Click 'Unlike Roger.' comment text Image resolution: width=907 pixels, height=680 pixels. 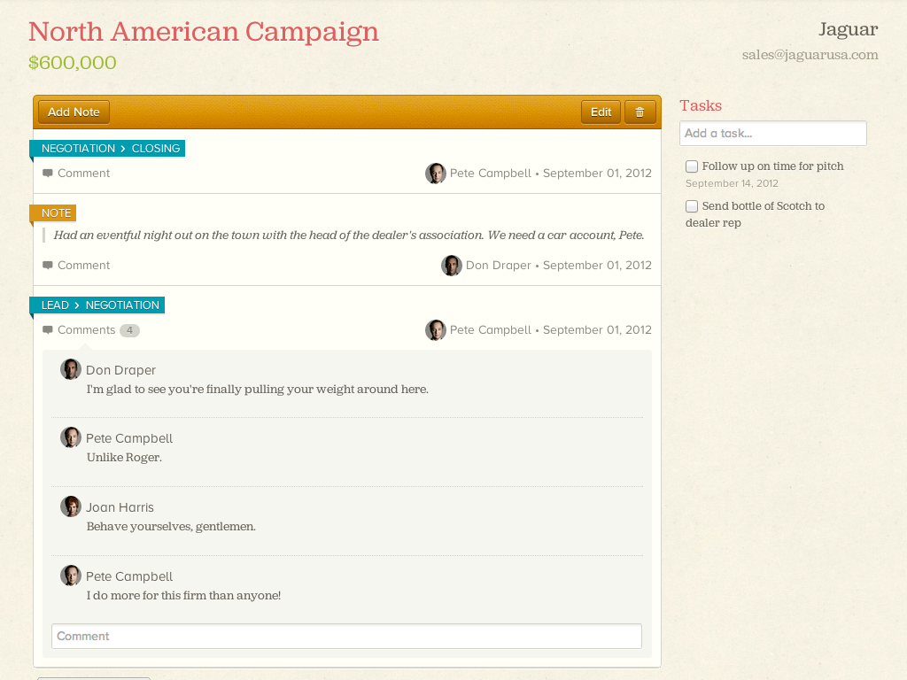point(124,458)
